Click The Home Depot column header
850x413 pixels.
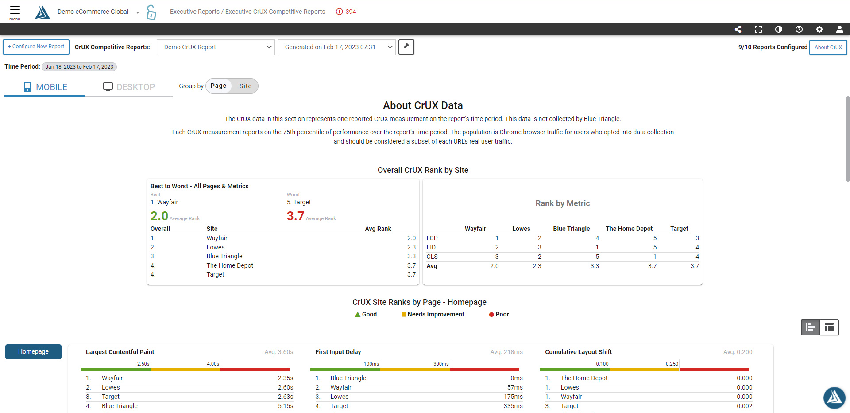click(629, 229)
